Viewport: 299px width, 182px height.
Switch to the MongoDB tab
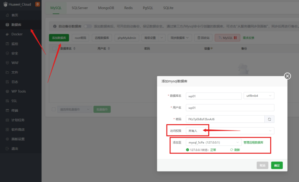click(106, 8)
